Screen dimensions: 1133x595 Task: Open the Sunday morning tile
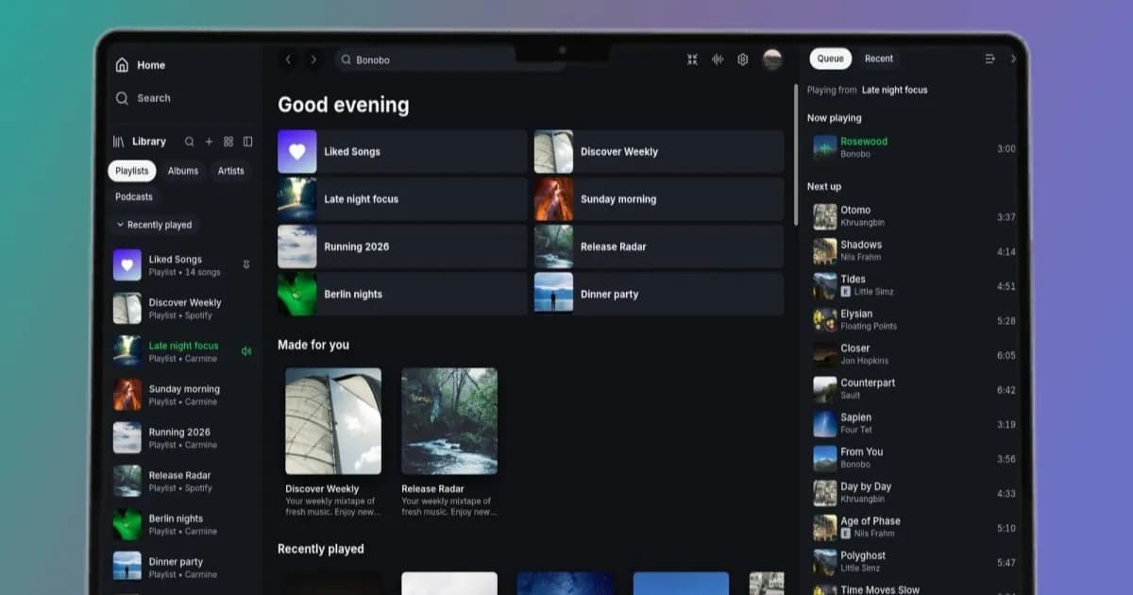tap(659, 199)
